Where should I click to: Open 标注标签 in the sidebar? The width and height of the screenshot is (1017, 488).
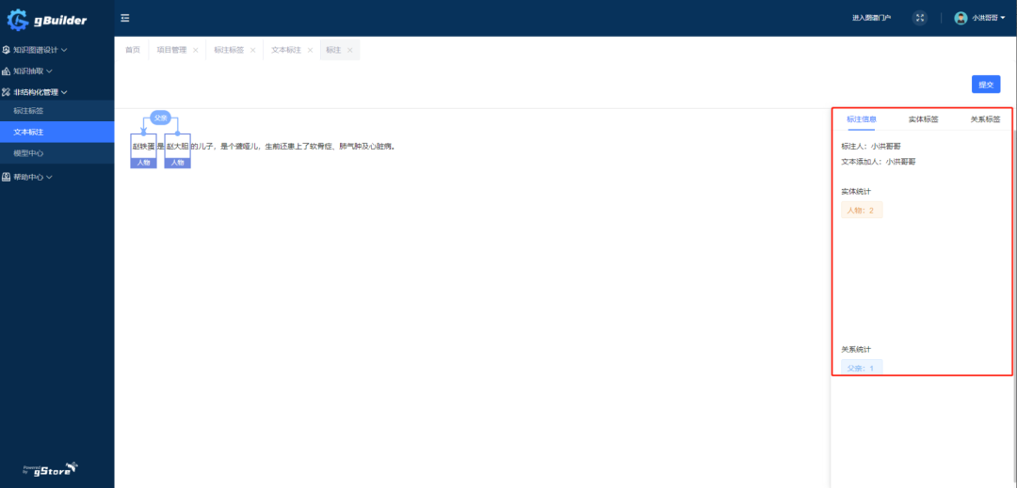(57, 111)
